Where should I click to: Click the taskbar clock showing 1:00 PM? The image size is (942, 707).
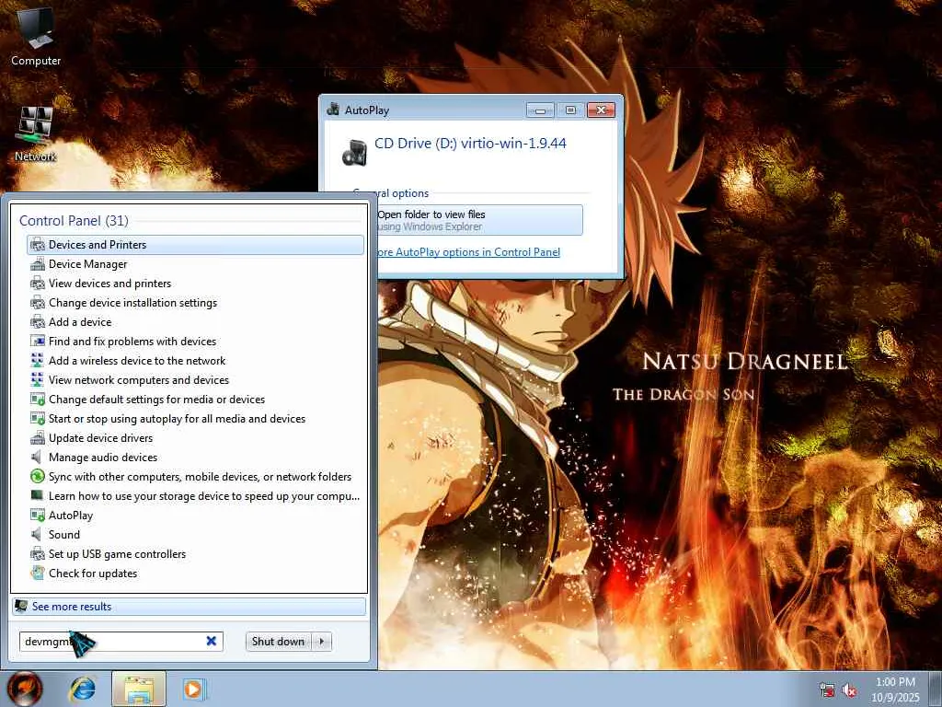895,690
